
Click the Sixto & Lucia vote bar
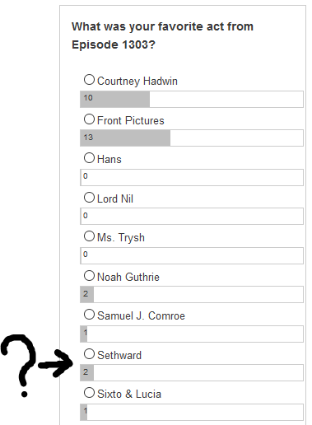coord(192,412)
